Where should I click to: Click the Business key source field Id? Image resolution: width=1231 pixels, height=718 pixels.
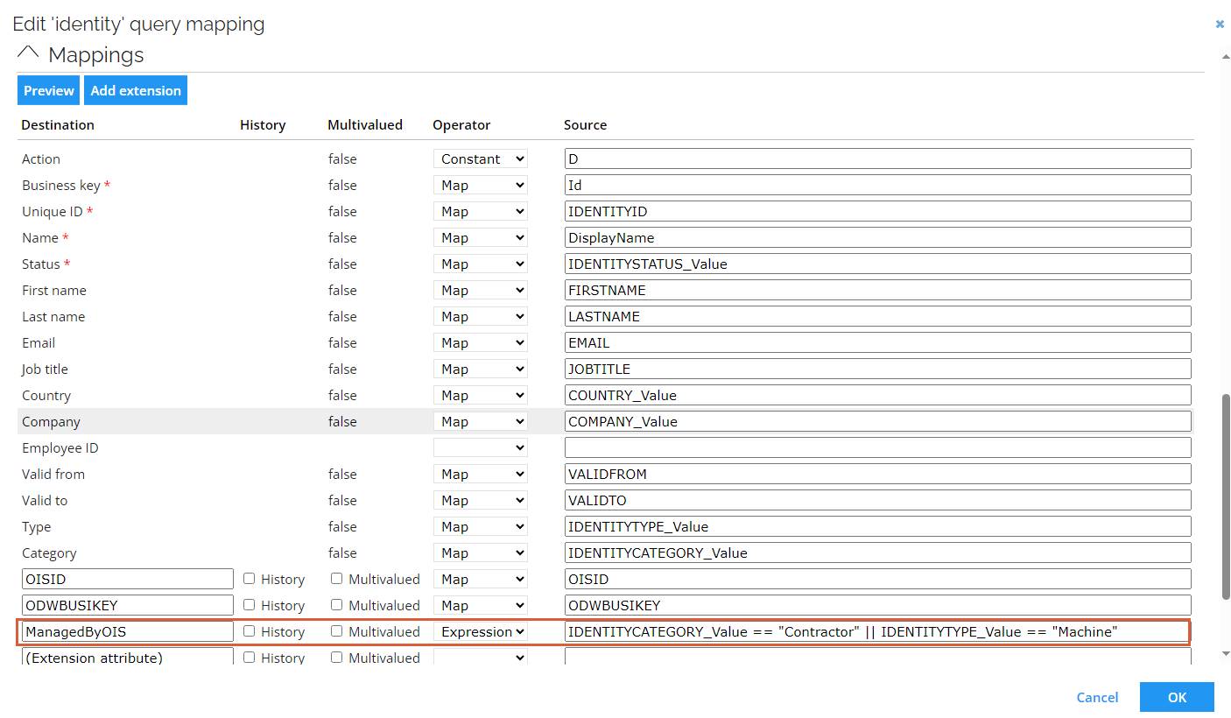[878, 185]
